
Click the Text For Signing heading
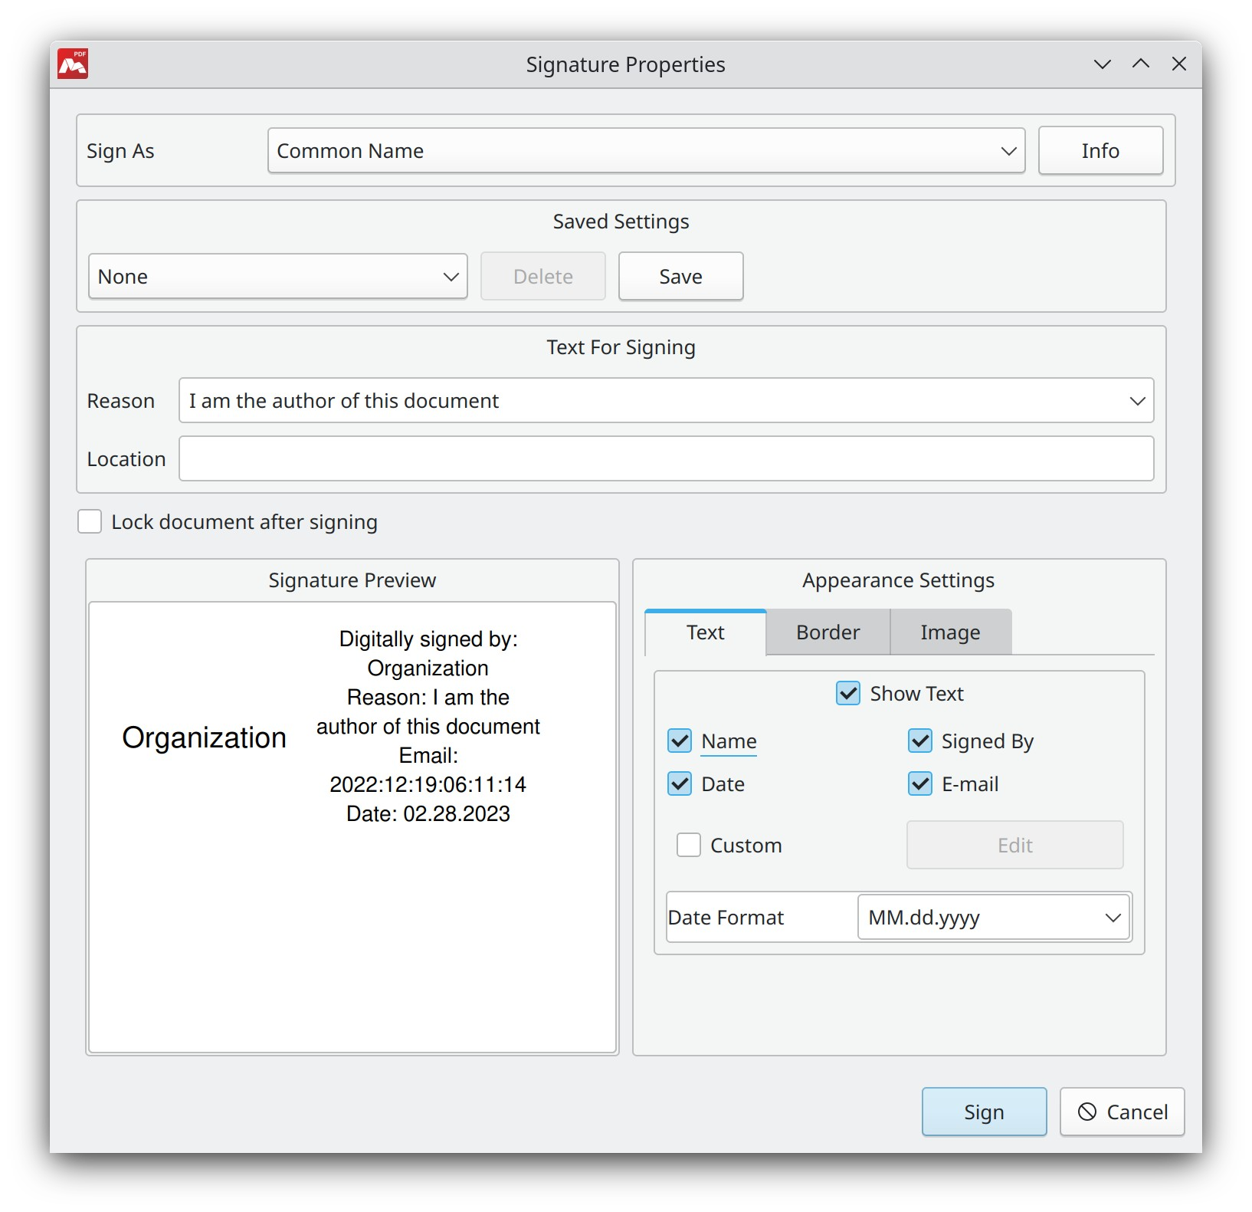621,347
